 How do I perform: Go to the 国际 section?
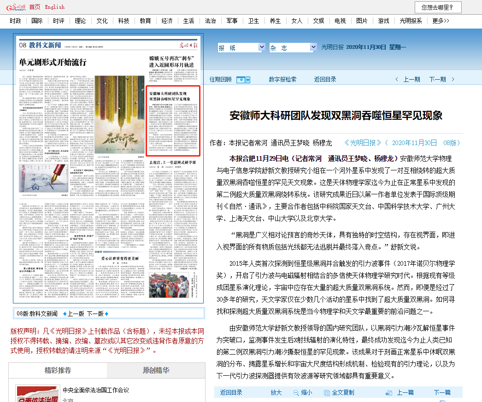tap(37, 21)
